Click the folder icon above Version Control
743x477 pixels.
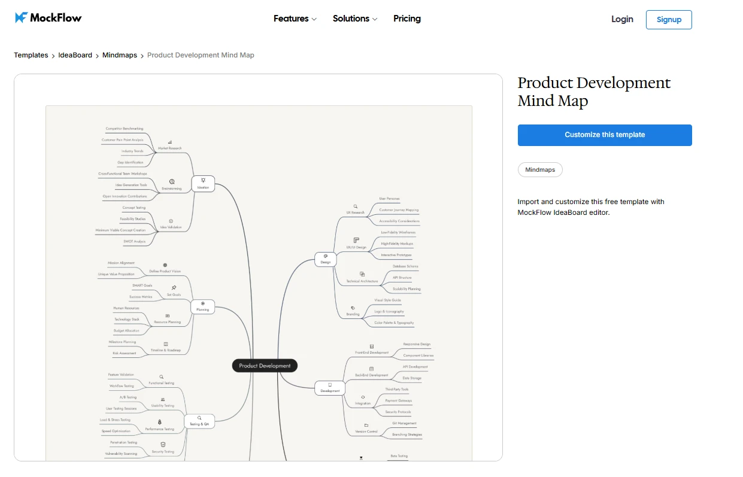tap(366, 425)
